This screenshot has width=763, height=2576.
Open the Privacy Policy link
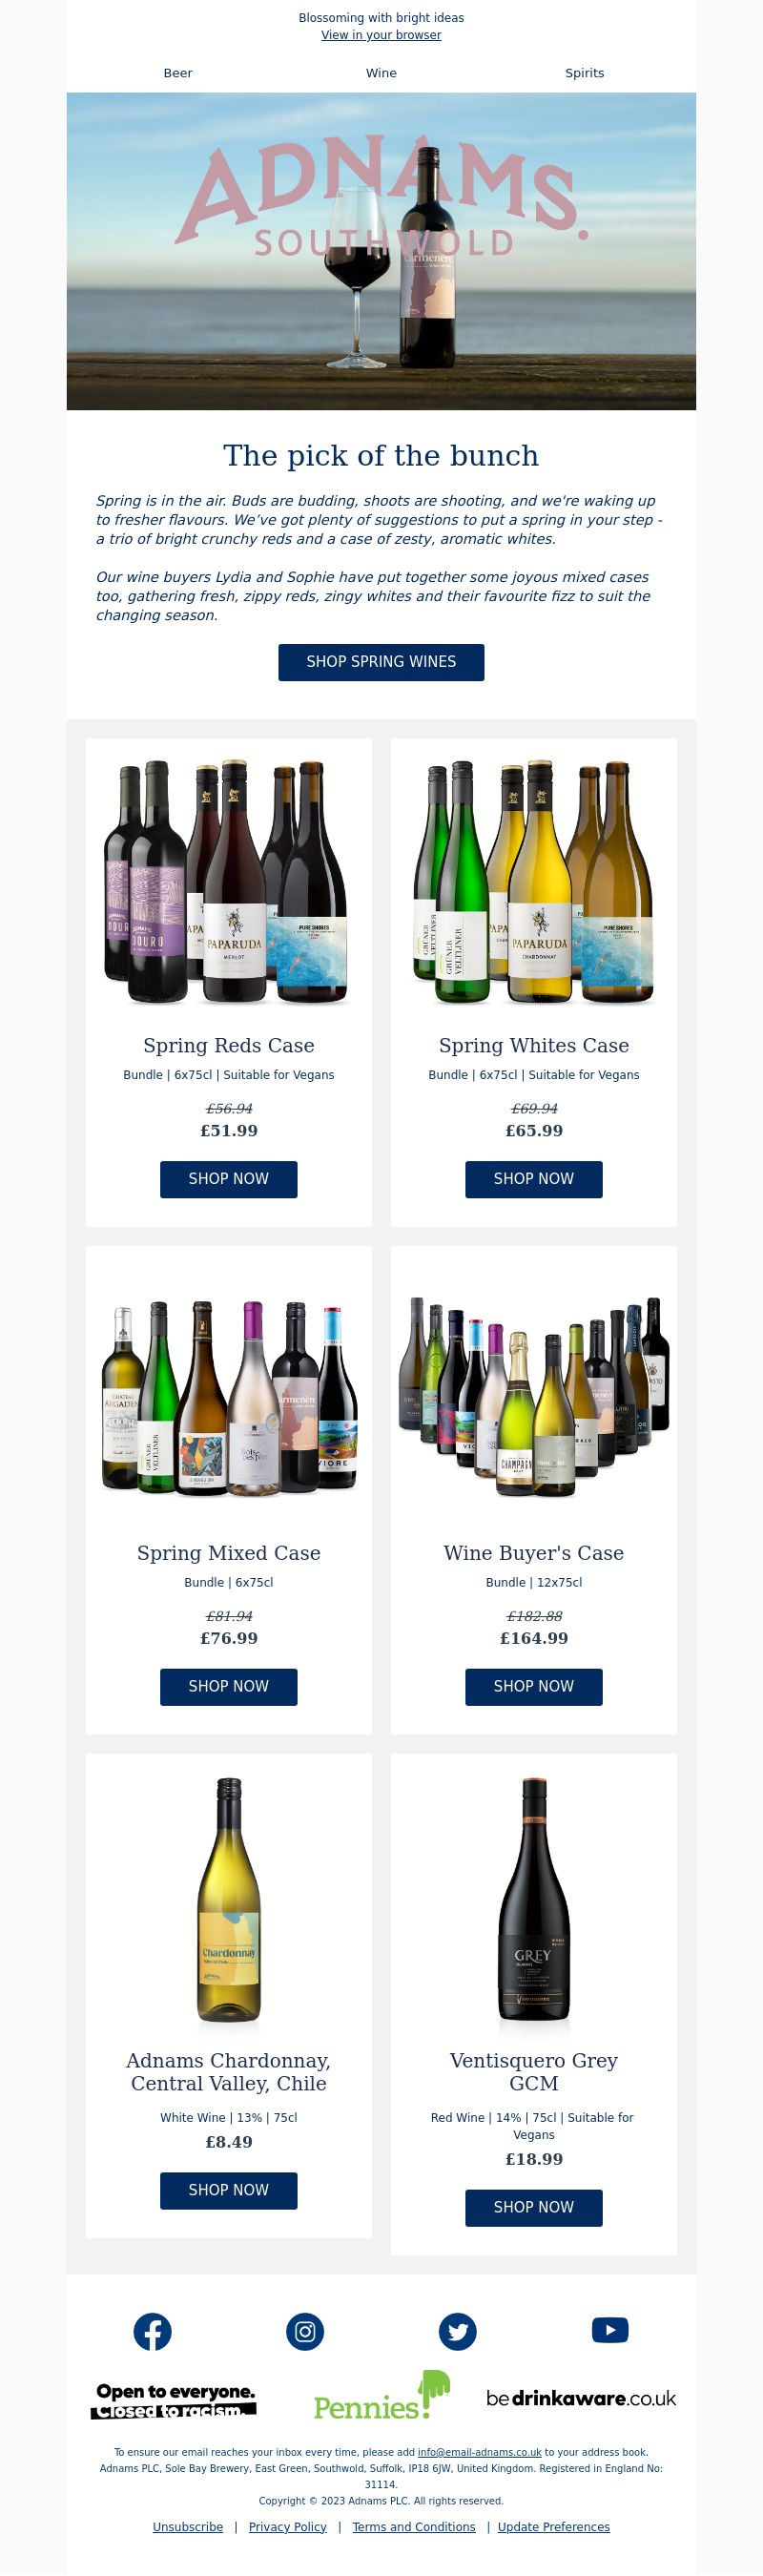click(288, 2527)
